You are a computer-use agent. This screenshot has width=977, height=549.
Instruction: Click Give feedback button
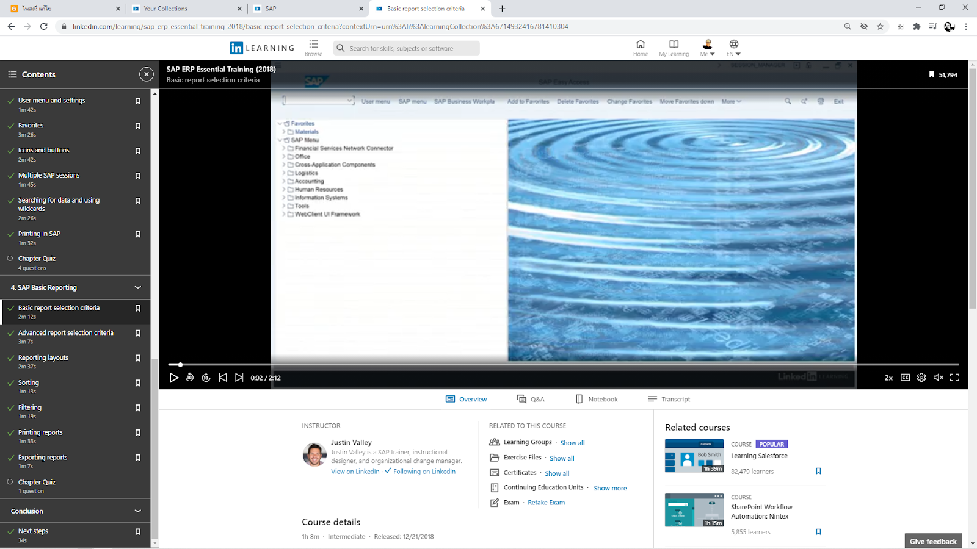pos(933,541)
